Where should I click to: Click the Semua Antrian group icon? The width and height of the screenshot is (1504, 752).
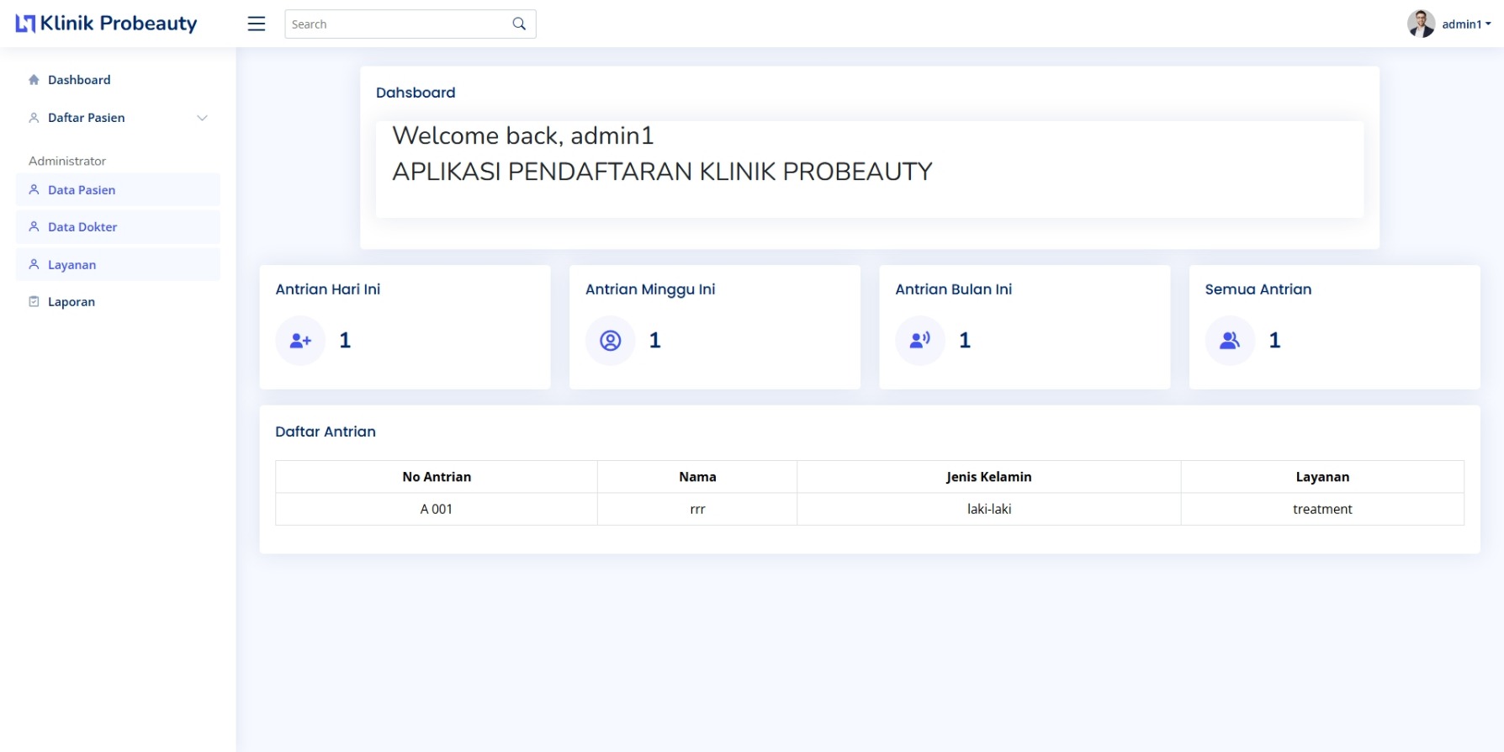[x=1229, y=341]
